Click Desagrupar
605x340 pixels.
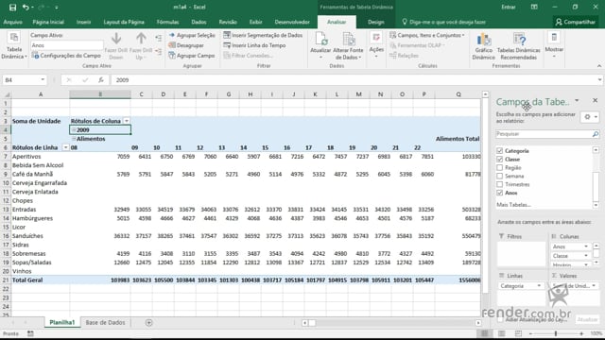pyautogui.click(x=186, y=45)
